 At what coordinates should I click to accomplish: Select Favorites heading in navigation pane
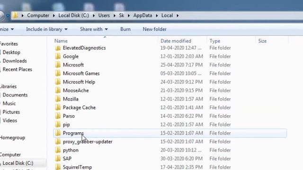9,44
